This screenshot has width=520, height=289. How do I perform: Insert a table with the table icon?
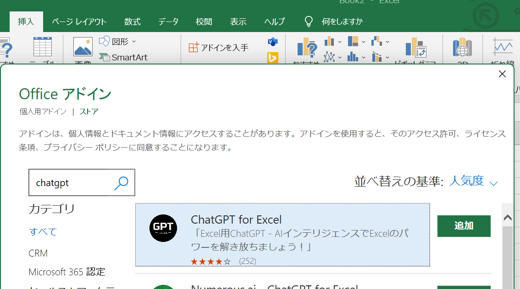tap(43, 47)
